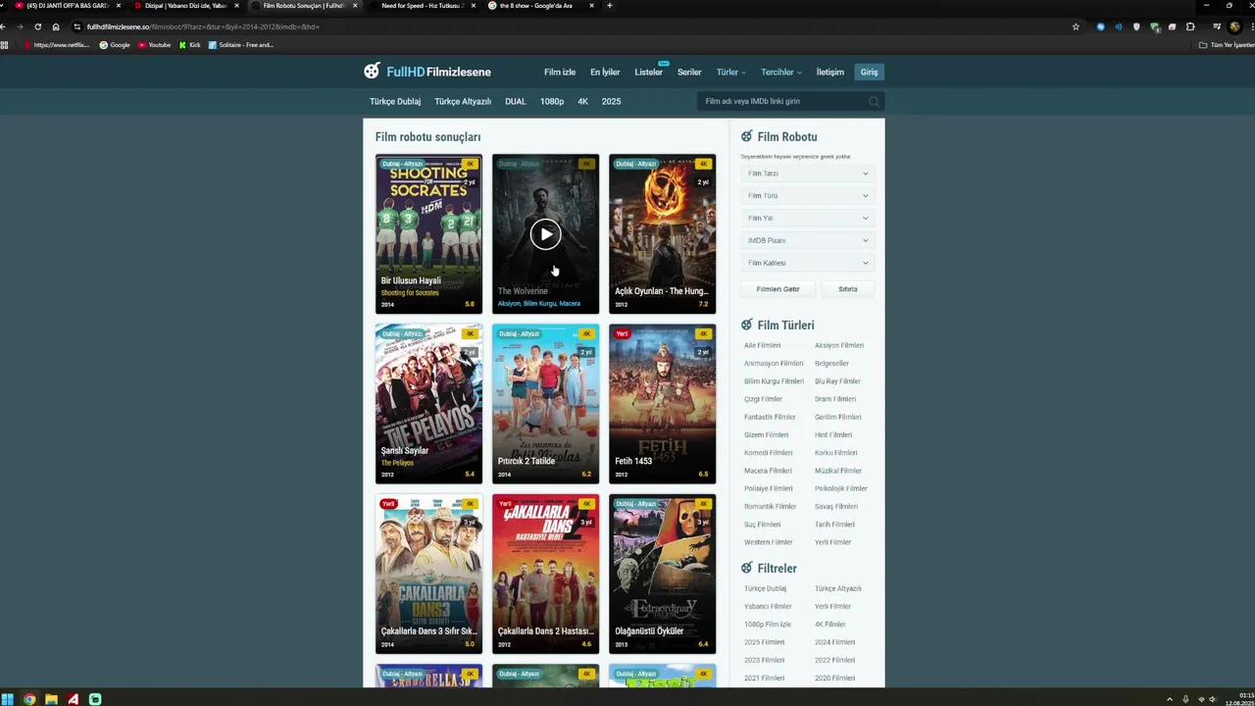The height and width of the screenshot is (706, 1255).
Task: Play The Wolverine with the play button overlay
Action: tap(545, 234)
